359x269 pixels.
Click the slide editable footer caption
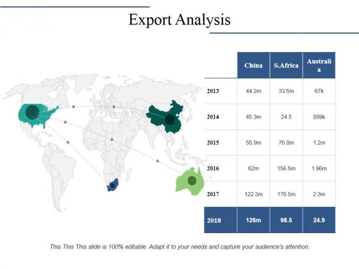[x=180, y=247]
